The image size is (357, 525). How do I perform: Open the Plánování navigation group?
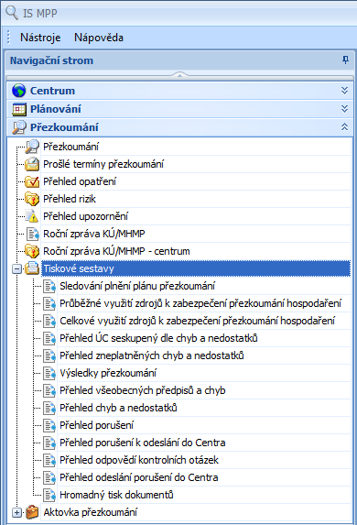[x=179, y=109]
